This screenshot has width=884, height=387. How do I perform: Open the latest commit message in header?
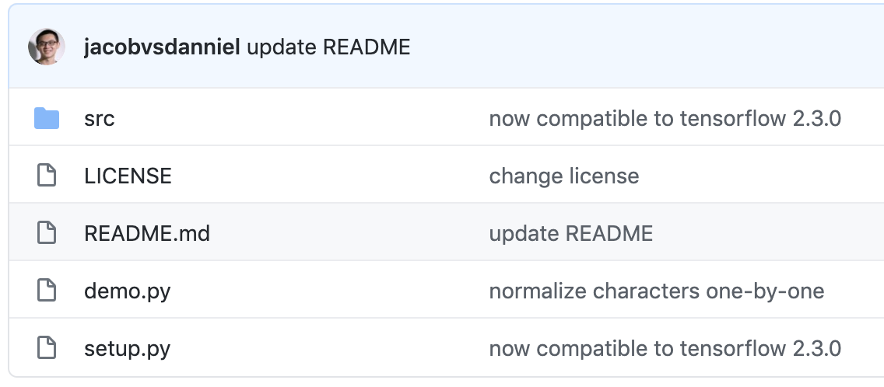[328, 47]
